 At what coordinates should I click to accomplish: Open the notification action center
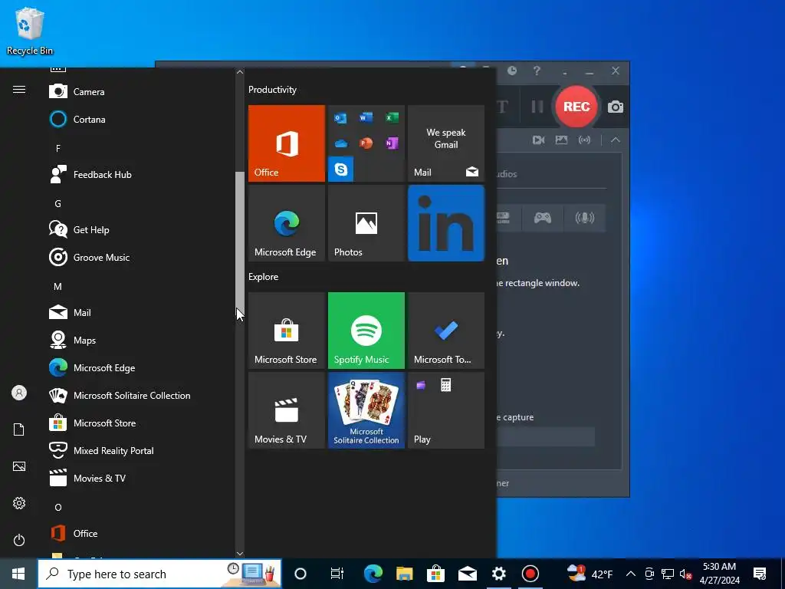pos(760,574)
